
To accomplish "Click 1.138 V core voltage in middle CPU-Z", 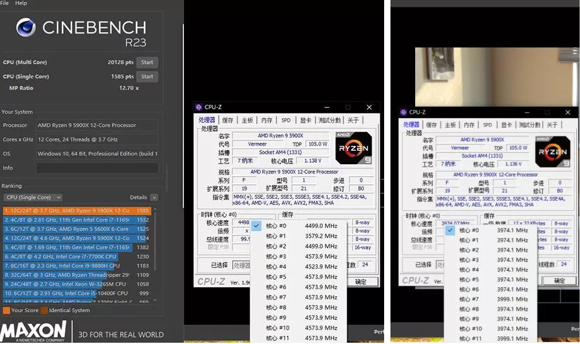I will coord(313,161).
